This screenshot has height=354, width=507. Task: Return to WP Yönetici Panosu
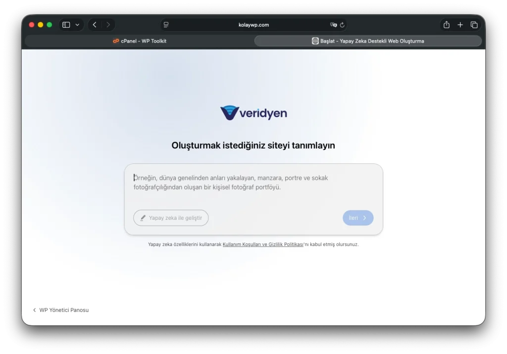[x=61, y=310]
